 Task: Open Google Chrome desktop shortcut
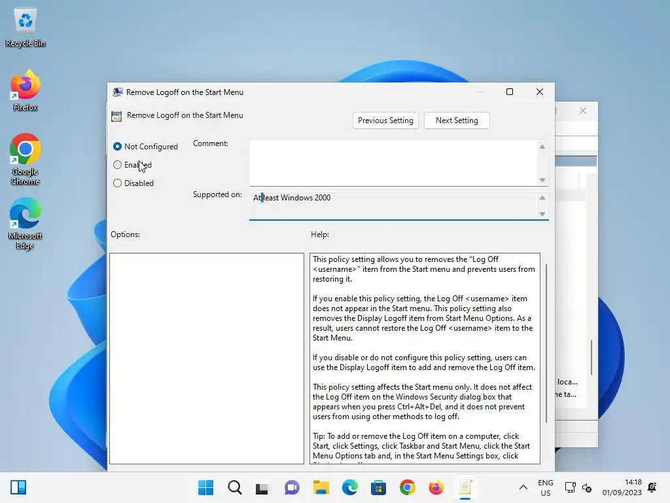tap(26, 159)
